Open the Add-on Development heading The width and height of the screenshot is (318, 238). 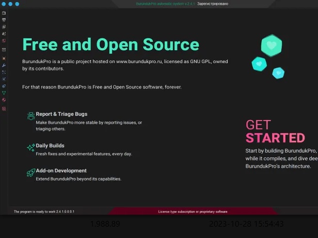61,170
